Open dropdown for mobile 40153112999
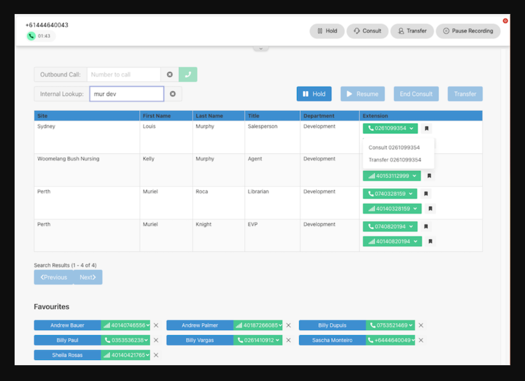525x381 pixels. click(392, 176)
